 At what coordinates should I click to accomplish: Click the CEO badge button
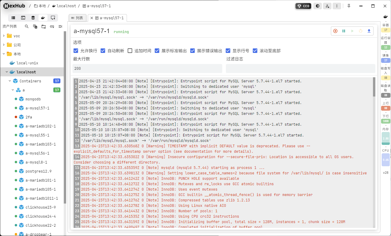click(x=303, y=6)
